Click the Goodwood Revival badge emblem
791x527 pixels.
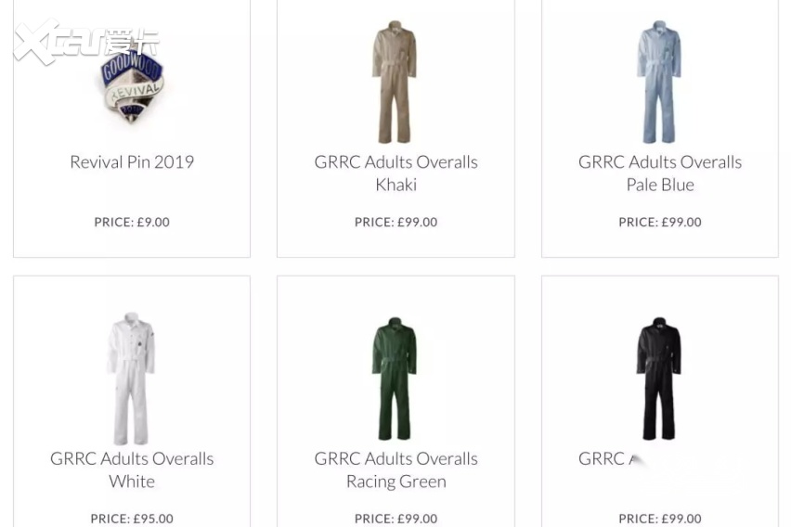coord(132,86)
